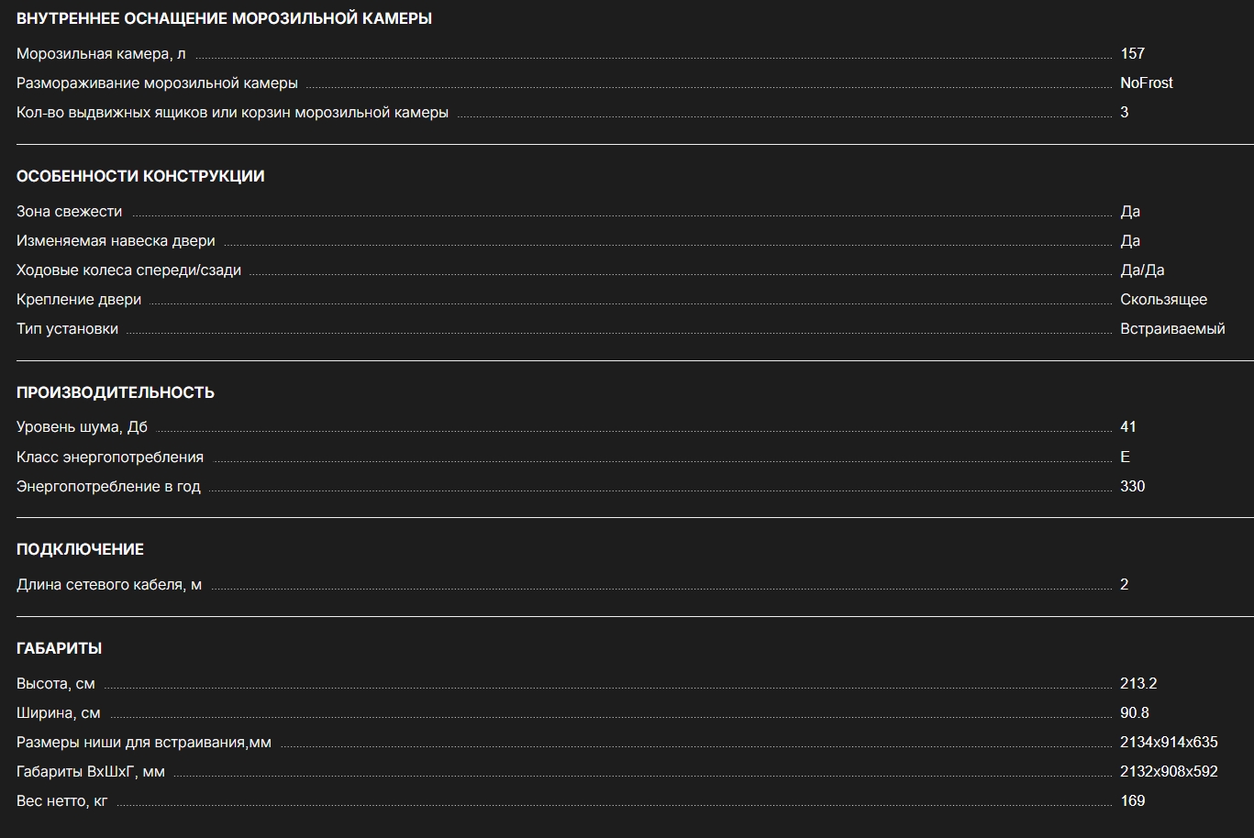Click 'Кол-во выдвижных ящиков или корзин' label

(x=232, y=113)
